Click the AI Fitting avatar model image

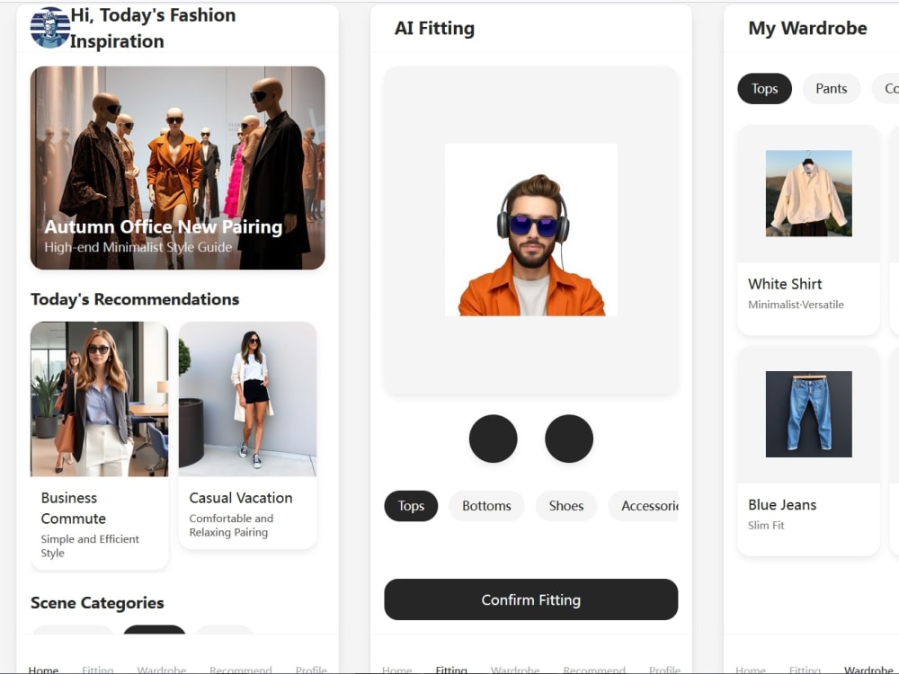pyautogui.click(x=531, y=230)
